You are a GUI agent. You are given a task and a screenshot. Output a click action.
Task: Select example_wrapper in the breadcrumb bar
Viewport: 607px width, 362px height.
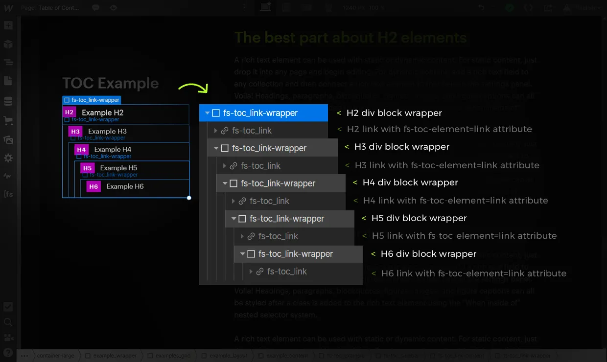(x=111, y=356)
